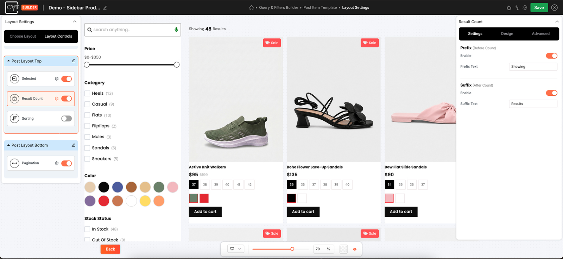Viewport: 563px width, 259px height.
Task: Turn off the Selected toggle
Action: (67, 79)
